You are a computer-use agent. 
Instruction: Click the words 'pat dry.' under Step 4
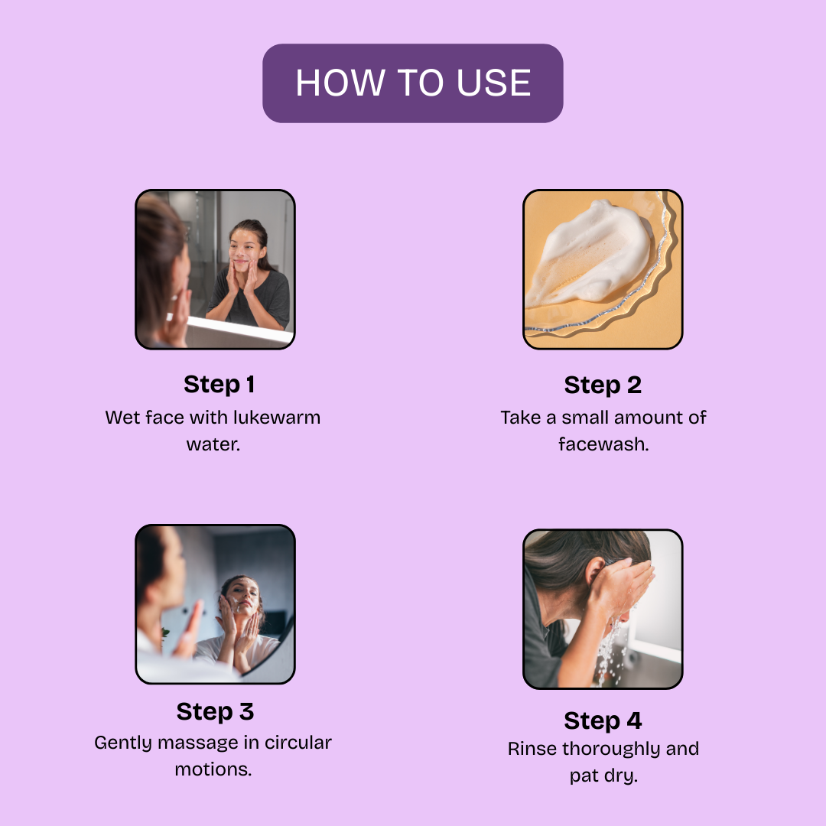(603, 776)
